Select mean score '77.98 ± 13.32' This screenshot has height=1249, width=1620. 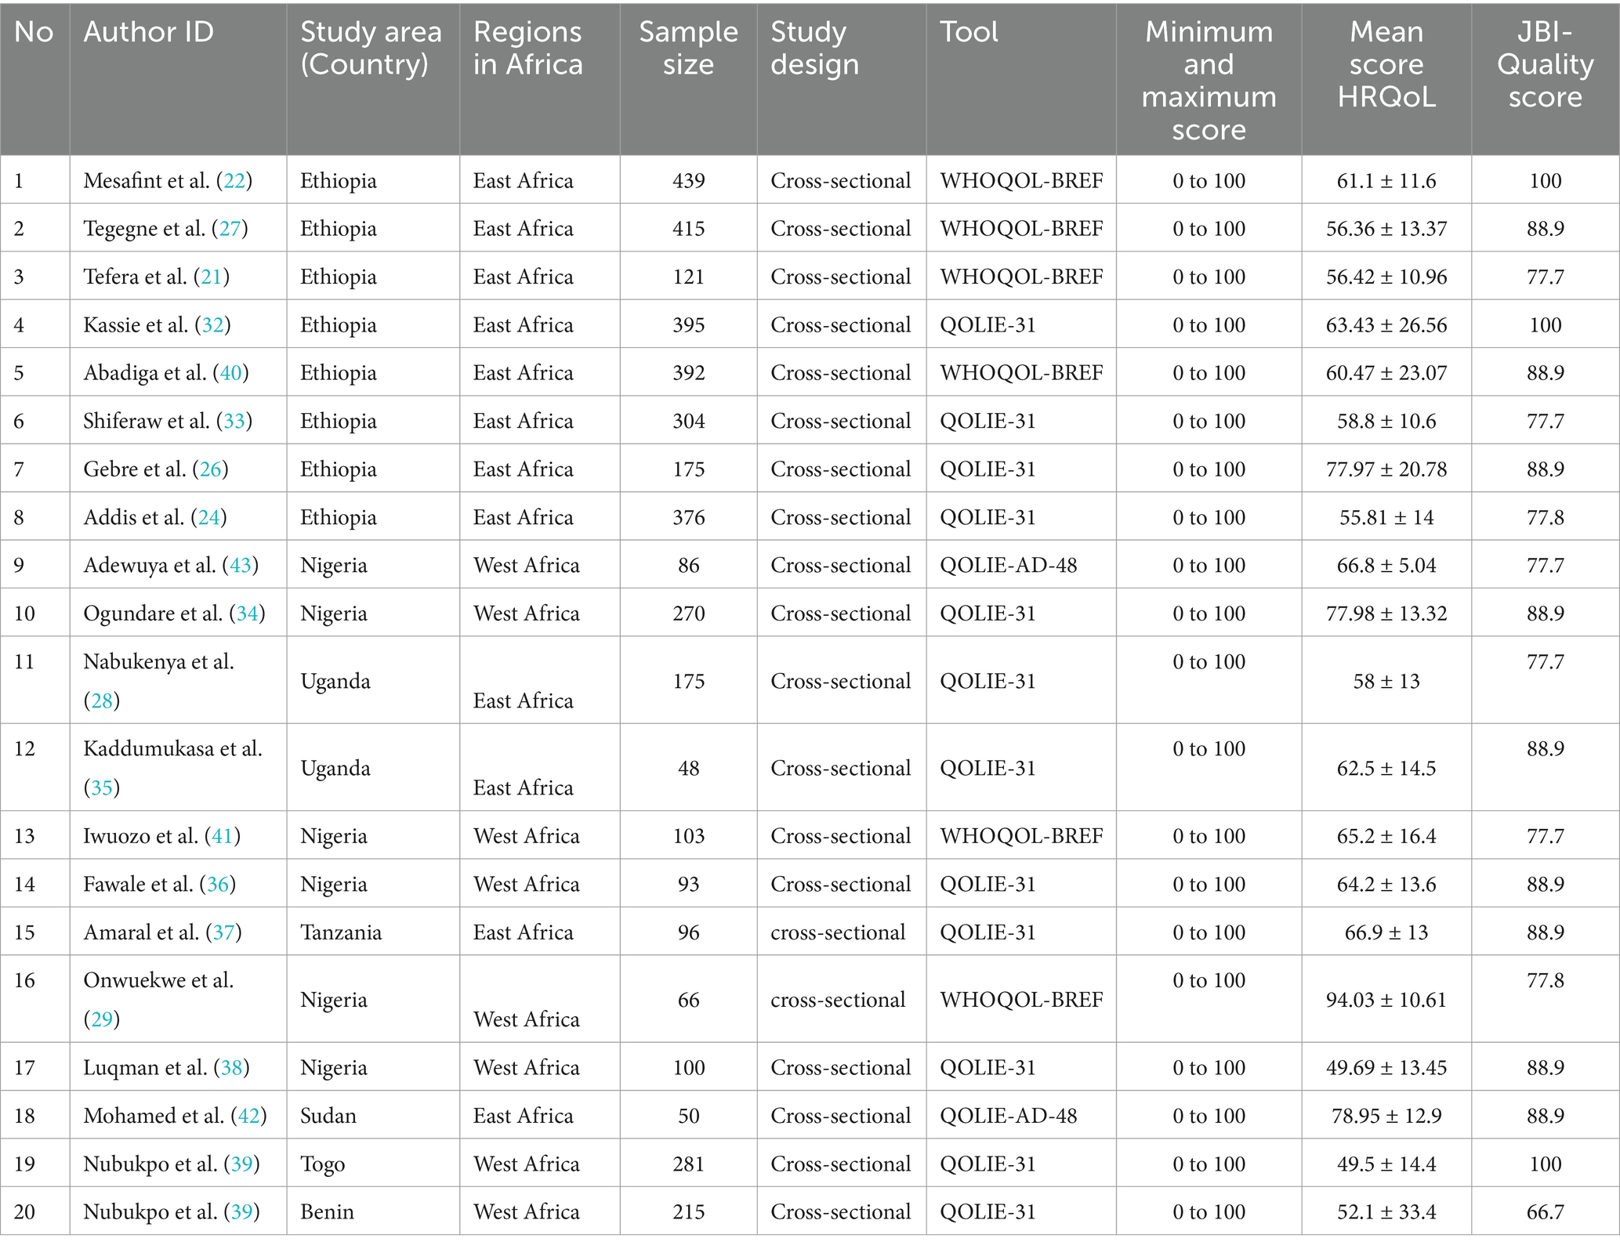(1386, 614)
